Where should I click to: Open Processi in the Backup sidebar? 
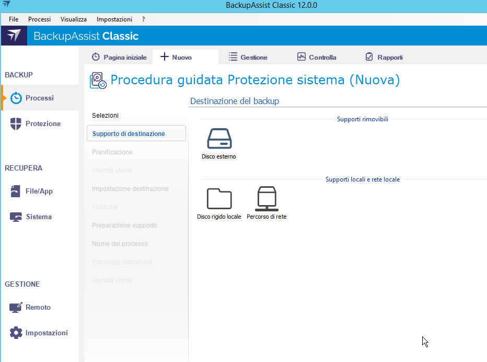point(39,98)
